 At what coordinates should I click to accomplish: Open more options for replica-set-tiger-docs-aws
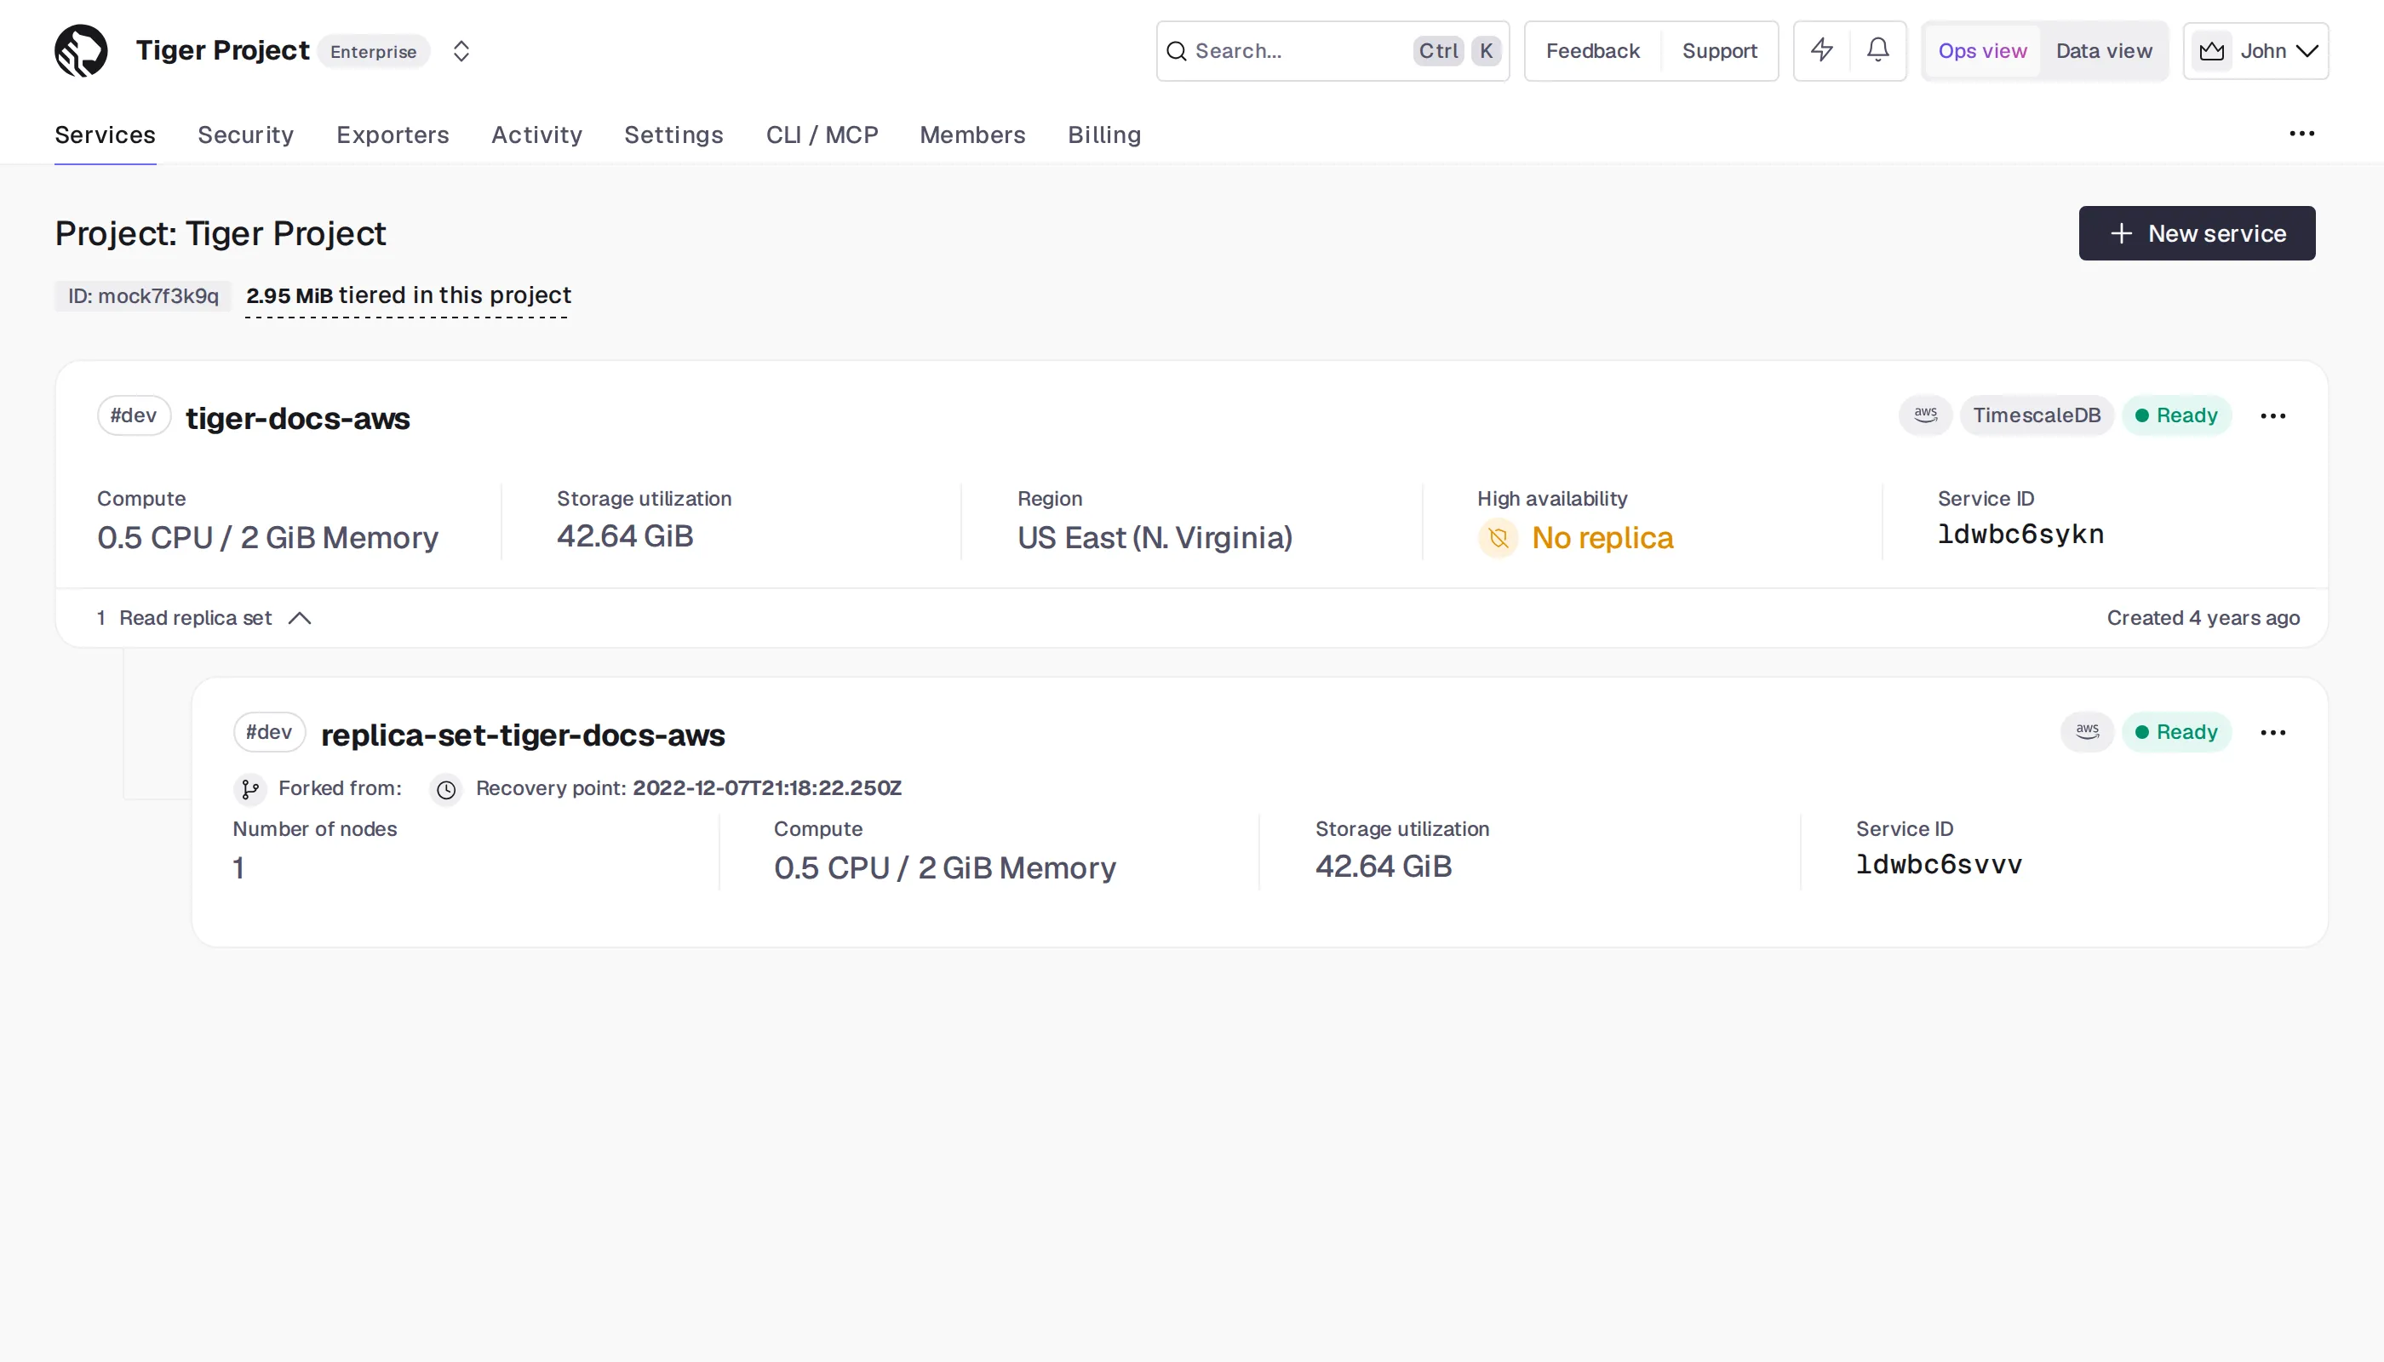(2272, 732)
